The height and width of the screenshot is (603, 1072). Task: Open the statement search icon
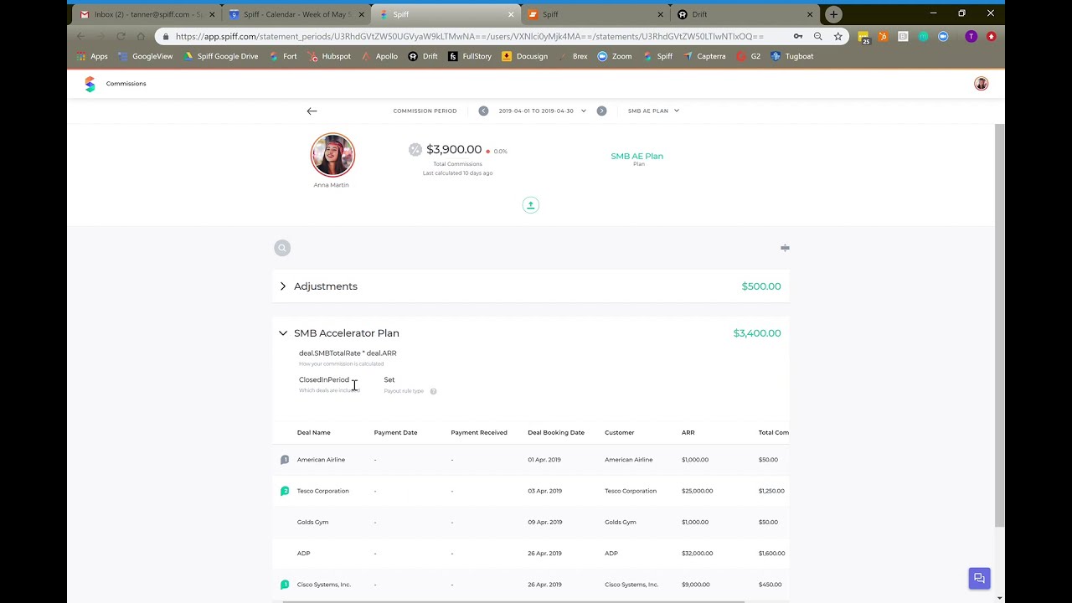[x=282, y=248]
